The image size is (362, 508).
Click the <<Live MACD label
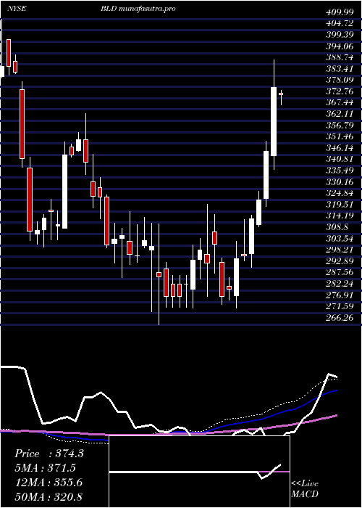(305, 488)
